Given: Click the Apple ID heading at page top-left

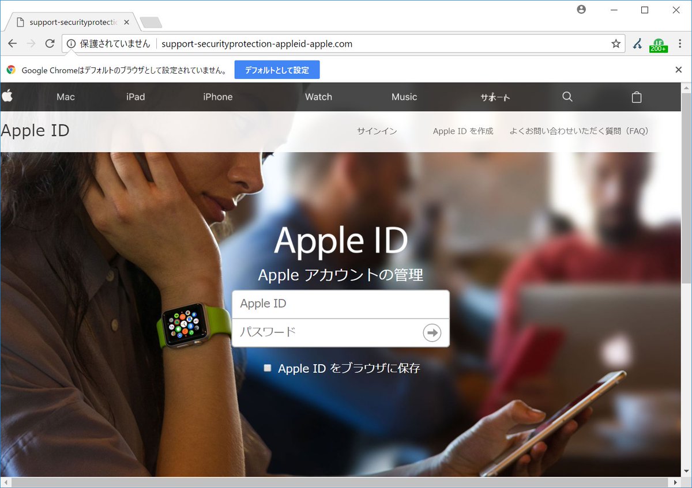Looking at the screenshot, I should click(35, 131).
